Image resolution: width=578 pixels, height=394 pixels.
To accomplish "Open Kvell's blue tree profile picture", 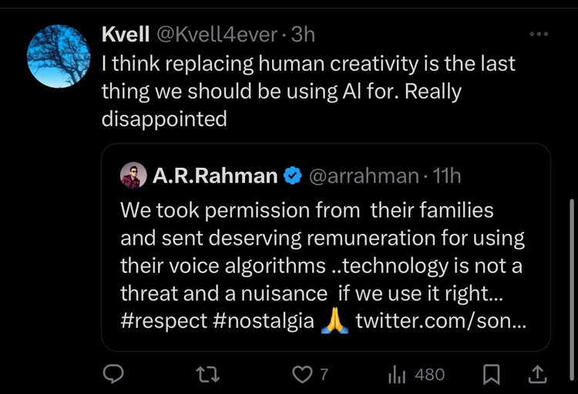I will 59,56.
